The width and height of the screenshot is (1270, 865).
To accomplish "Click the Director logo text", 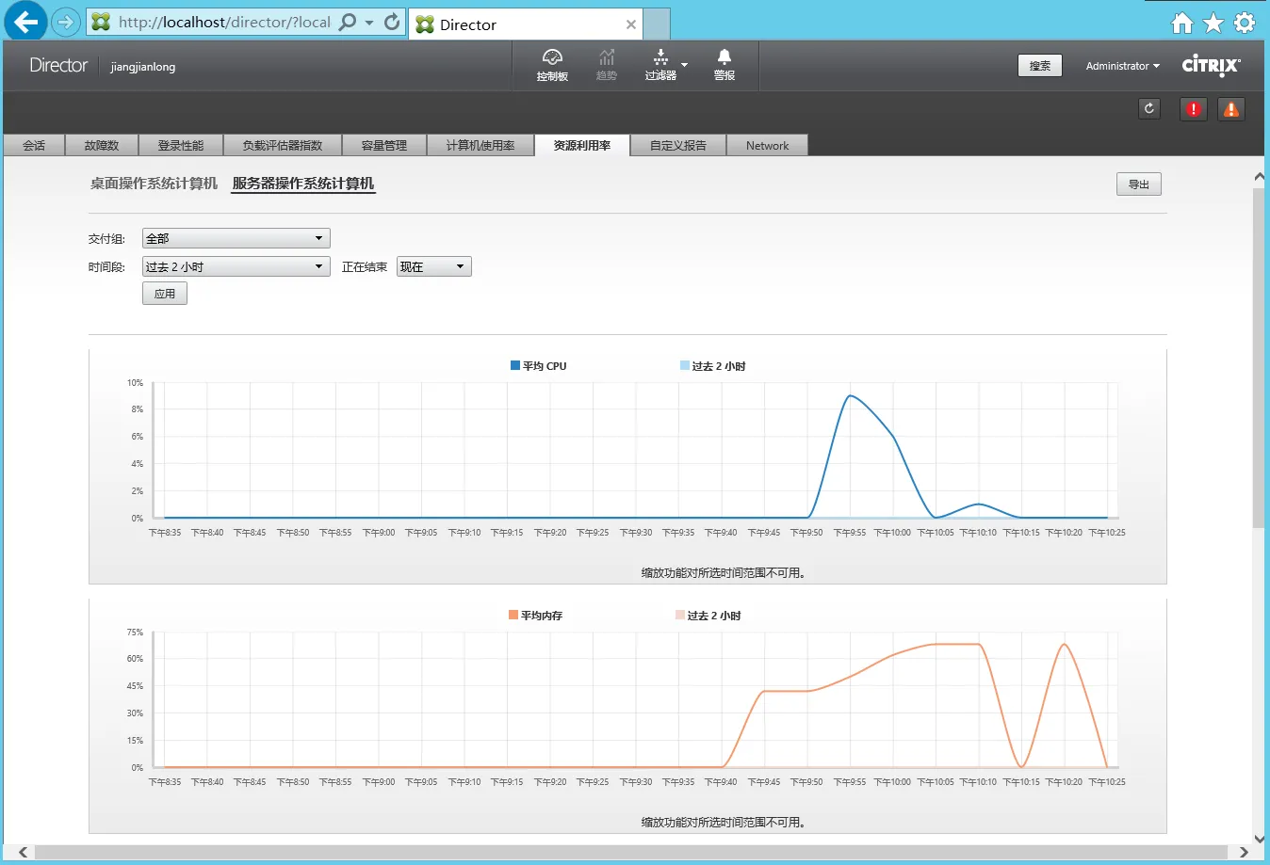I will (x=58, y=65).
